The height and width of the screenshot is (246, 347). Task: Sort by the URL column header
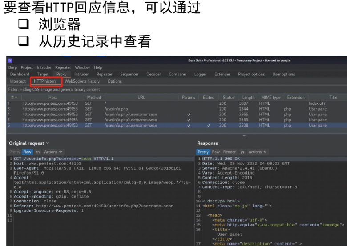(141, 97)
